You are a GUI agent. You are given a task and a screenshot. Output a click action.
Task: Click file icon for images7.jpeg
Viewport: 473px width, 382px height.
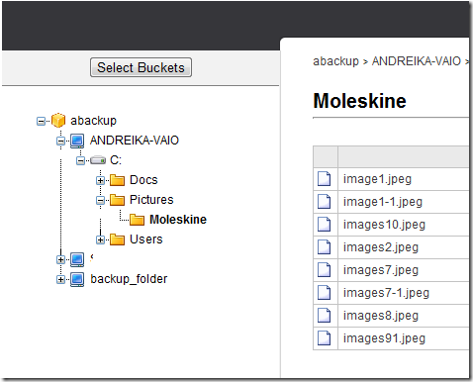coord(324,270)
